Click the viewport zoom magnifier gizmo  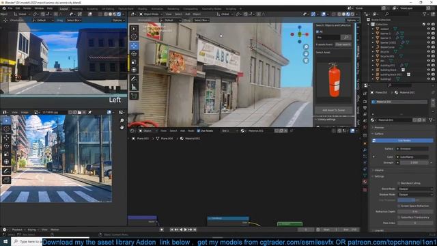point(306,46)
